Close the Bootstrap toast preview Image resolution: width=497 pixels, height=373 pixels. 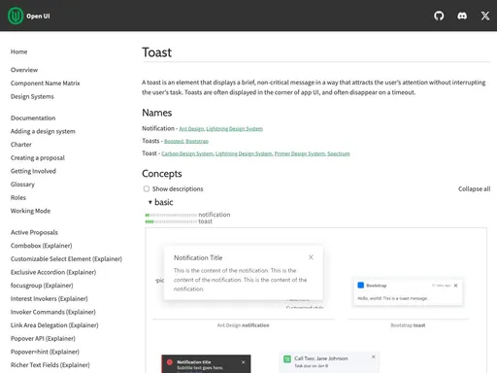[x=455, y=286]
